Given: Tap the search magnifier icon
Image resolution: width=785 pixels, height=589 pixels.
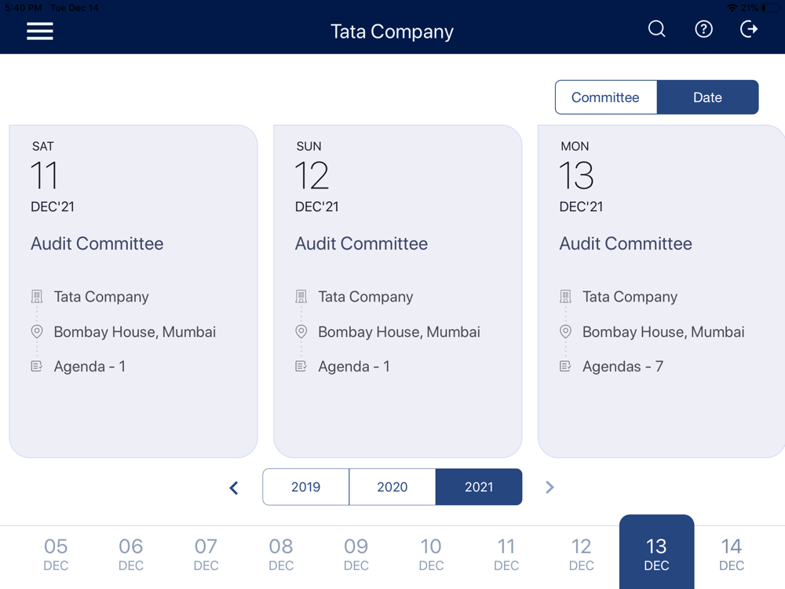Looking at the screenshot, I should [657, 29].
